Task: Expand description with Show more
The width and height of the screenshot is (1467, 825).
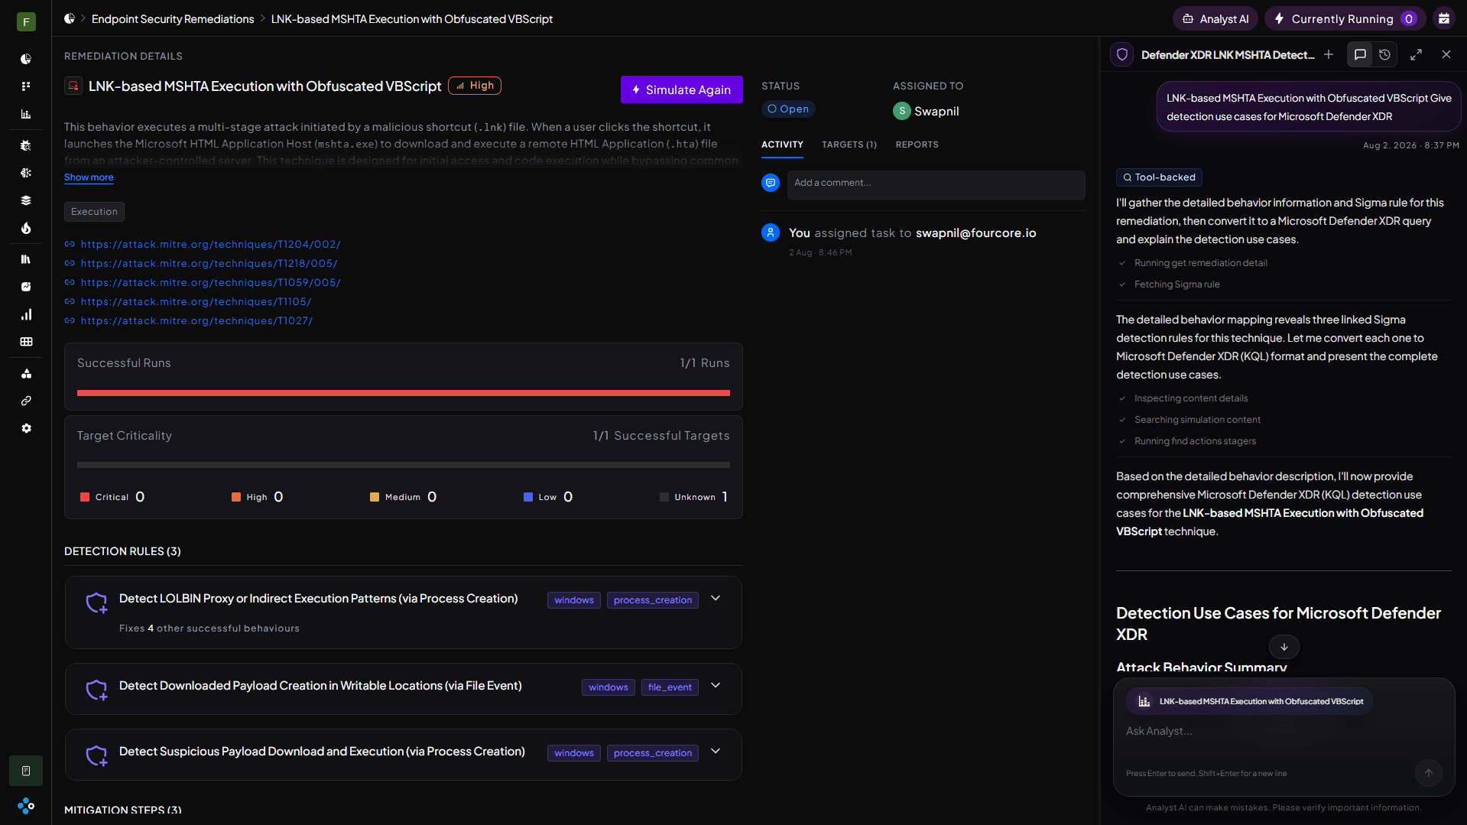Action: coord(89,177)
